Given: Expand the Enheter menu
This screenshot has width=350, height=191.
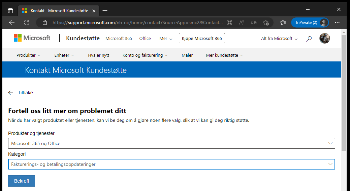Looking at the screenshot, I should click(x=64, y=55).
